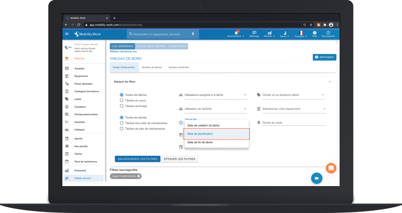Open the Nouveautés icon

pos(328,34)
